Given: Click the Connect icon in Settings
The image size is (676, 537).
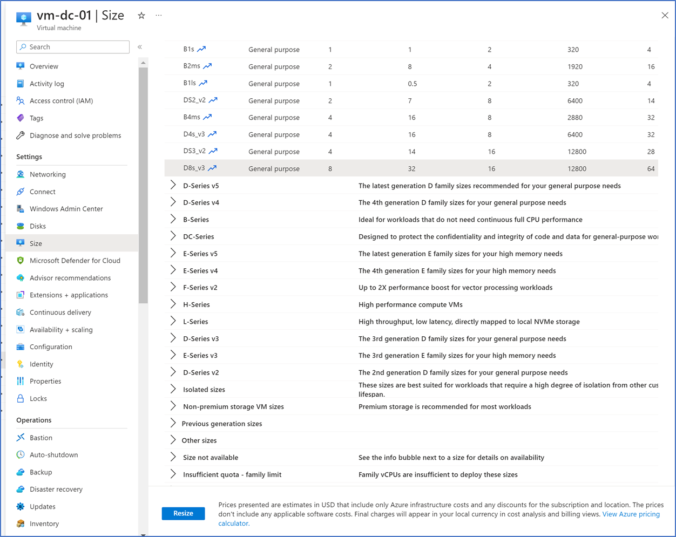Looking at the screenshot, I should click(21, 192).
